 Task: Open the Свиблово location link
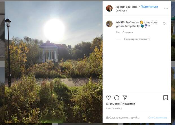click(121, 11)
